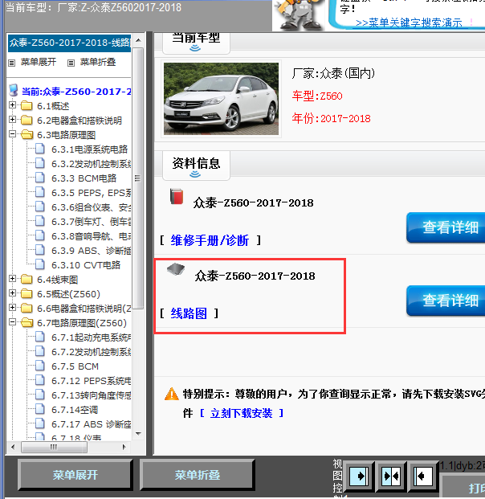This screenshot has width=485, height=499.
Task: Open 6.3.9 ABS entry
Action: pos(92,251)
